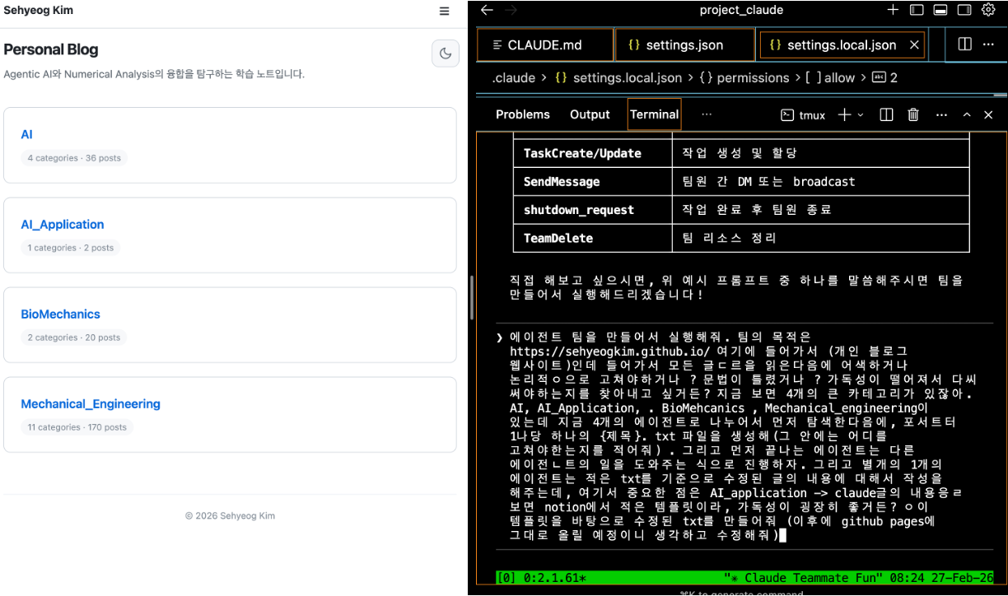This screenshot has height=596, width=1008.
Task: Toggle dark mode with the moon button
Action: click(x=446, y=54)
